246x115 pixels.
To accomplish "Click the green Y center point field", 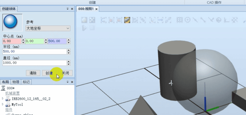I will click(x=34, y=41).
